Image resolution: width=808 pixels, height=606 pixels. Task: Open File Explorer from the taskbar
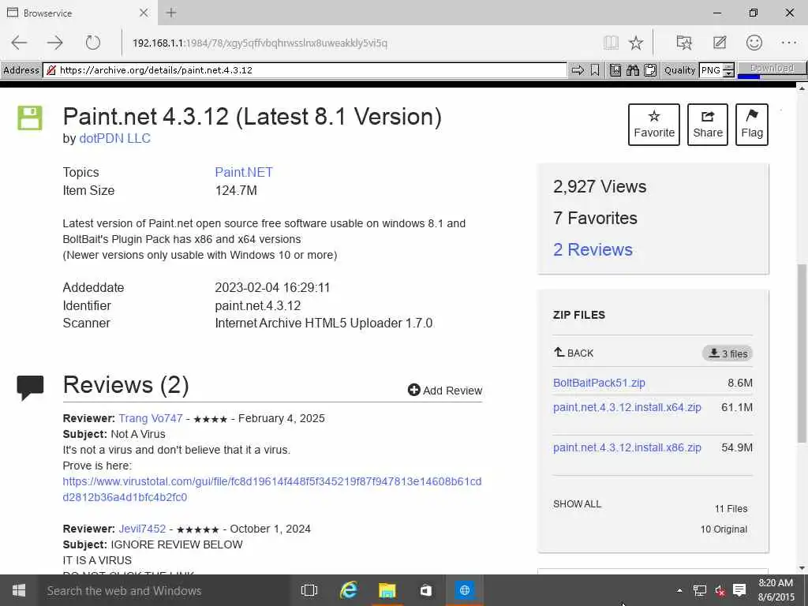pyautogui.click(x=387, y=590)
